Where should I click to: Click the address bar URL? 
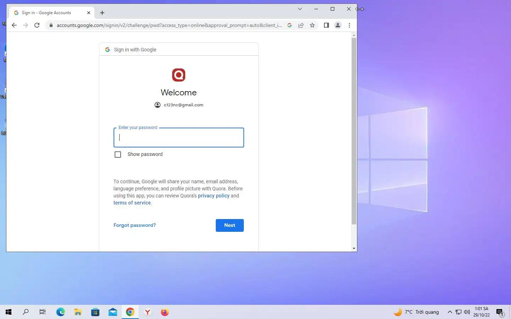(169, 25)
